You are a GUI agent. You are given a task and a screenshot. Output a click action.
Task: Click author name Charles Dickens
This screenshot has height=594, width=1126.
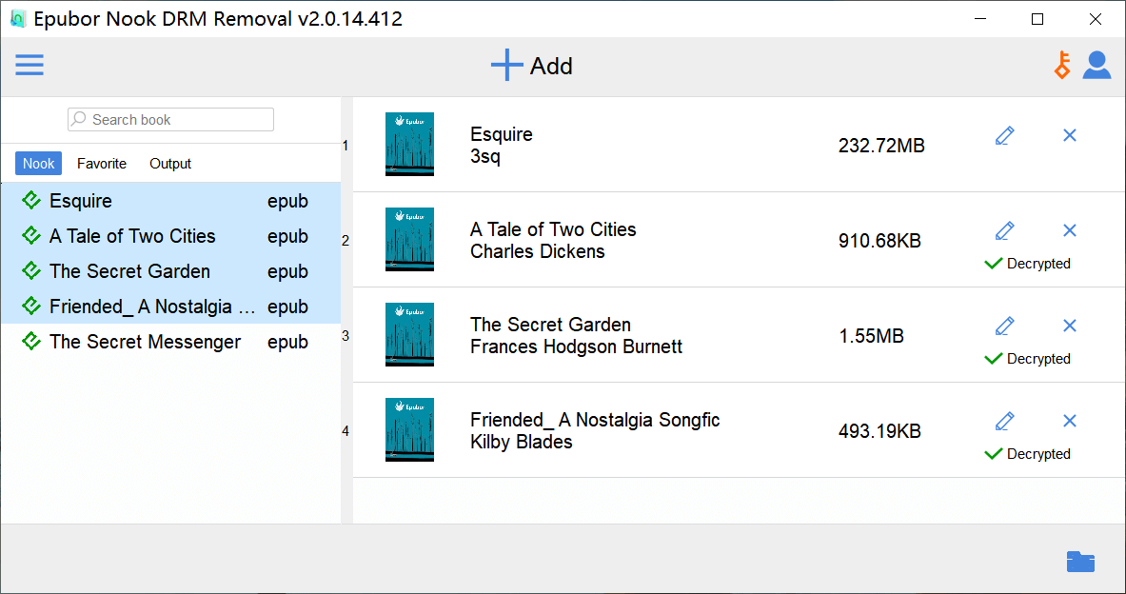click(x=537, y=251)
